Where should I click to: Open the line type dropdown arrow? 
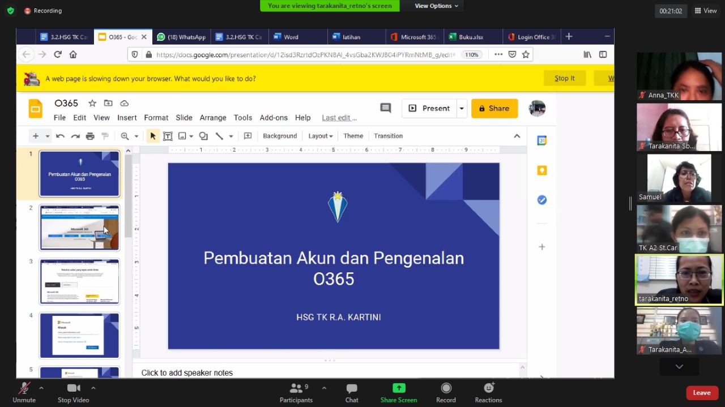point(231,136)
